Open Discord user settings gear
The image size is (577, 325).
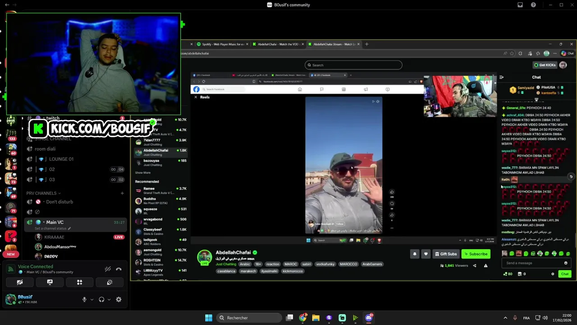coord(119,299)
